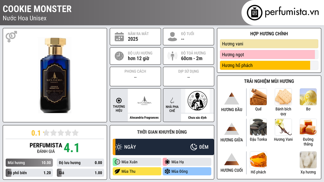The width and height of the screenshot is (324, 182).
Task: Select the Quế cinnamon note image
Action: click(x=258, y=97)
